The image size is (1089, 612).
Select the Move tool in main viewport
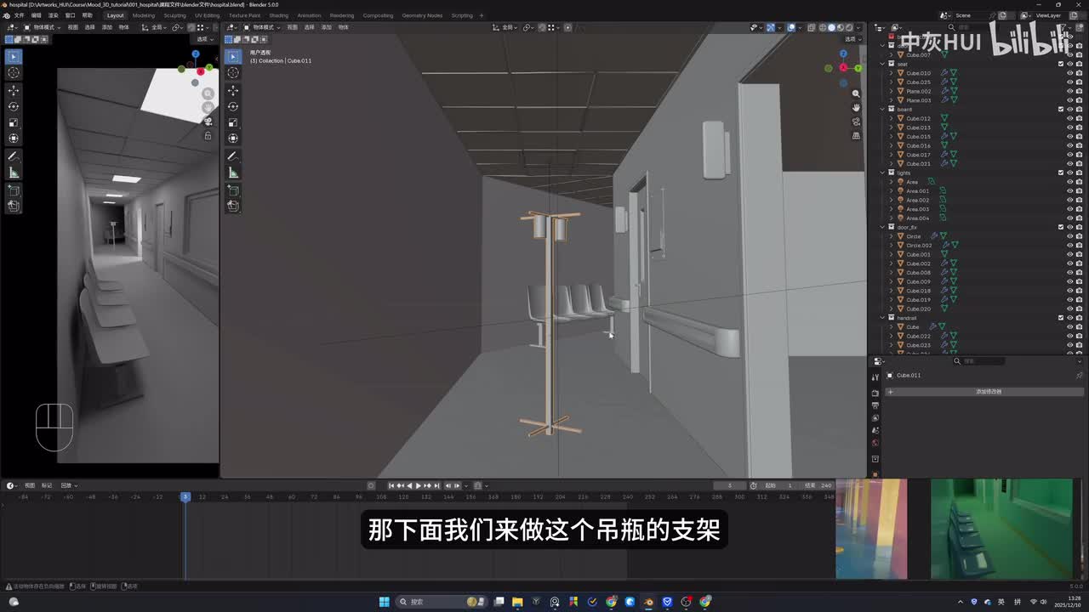tap(233, 90)
